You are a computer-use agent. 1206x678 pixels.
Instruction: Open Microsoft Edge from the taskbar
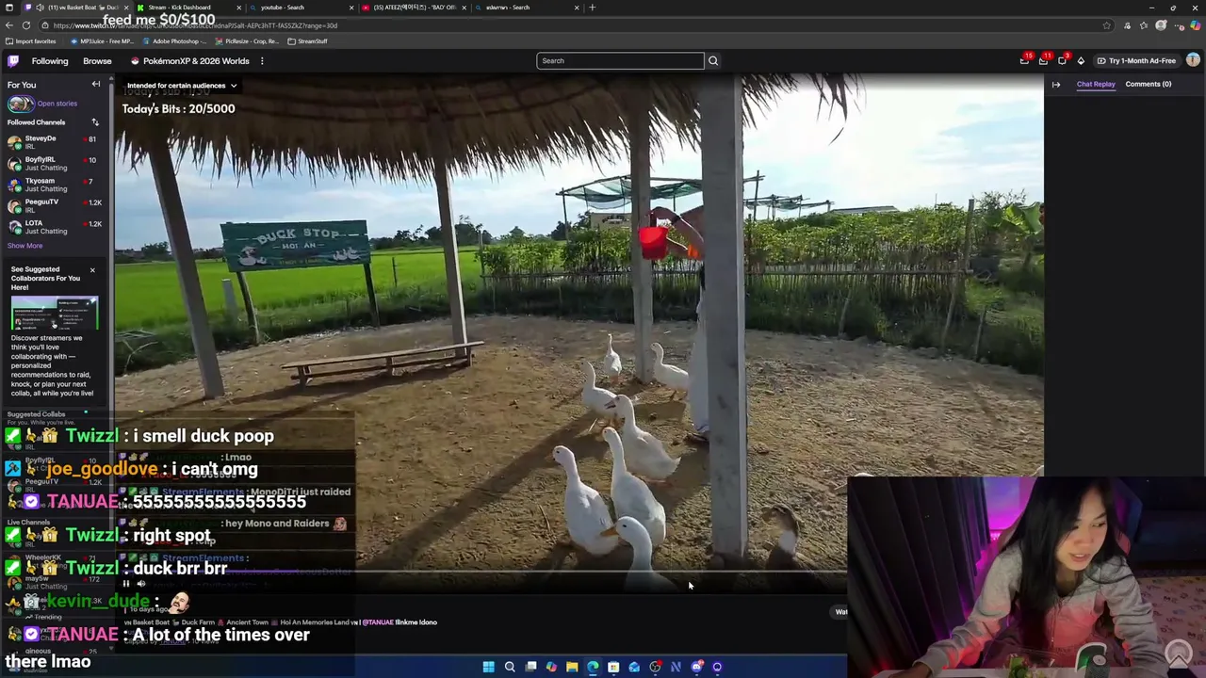[x=593, y=667]
